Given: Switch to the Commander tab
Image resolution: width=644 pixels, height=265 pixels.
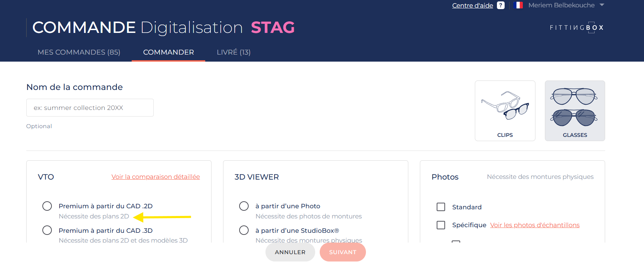Looking at the screenshot, I should pyautogui.click(x=168, y=52).
